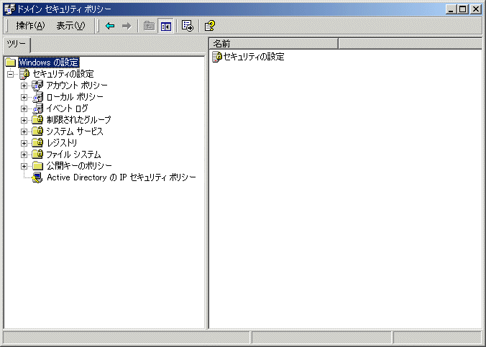
Task: Select ローカル ポリシー tree label
Action: [75, 97]
